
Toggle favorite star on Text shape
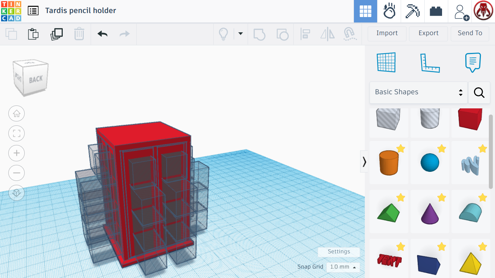click(x=401, y=247)
